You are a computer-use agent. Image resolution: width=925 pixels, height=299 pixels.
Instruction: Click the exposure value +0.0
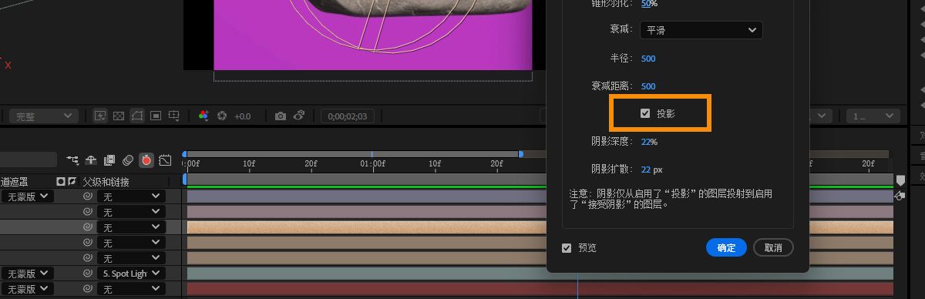coord(242,116)
